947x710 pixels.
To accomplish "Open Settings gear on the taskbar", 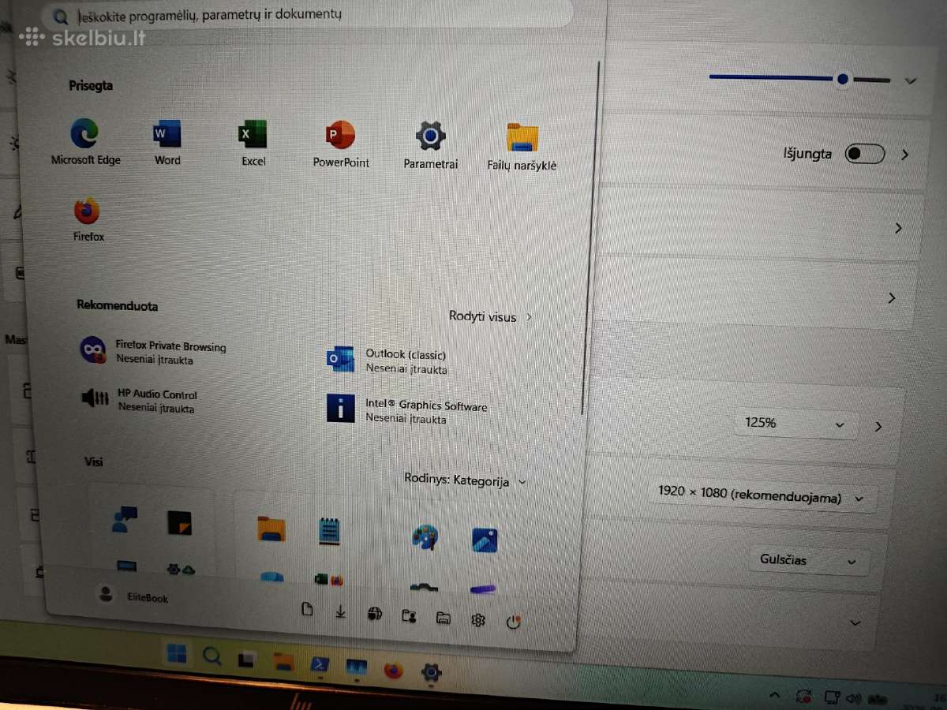I will pos(430,673).
